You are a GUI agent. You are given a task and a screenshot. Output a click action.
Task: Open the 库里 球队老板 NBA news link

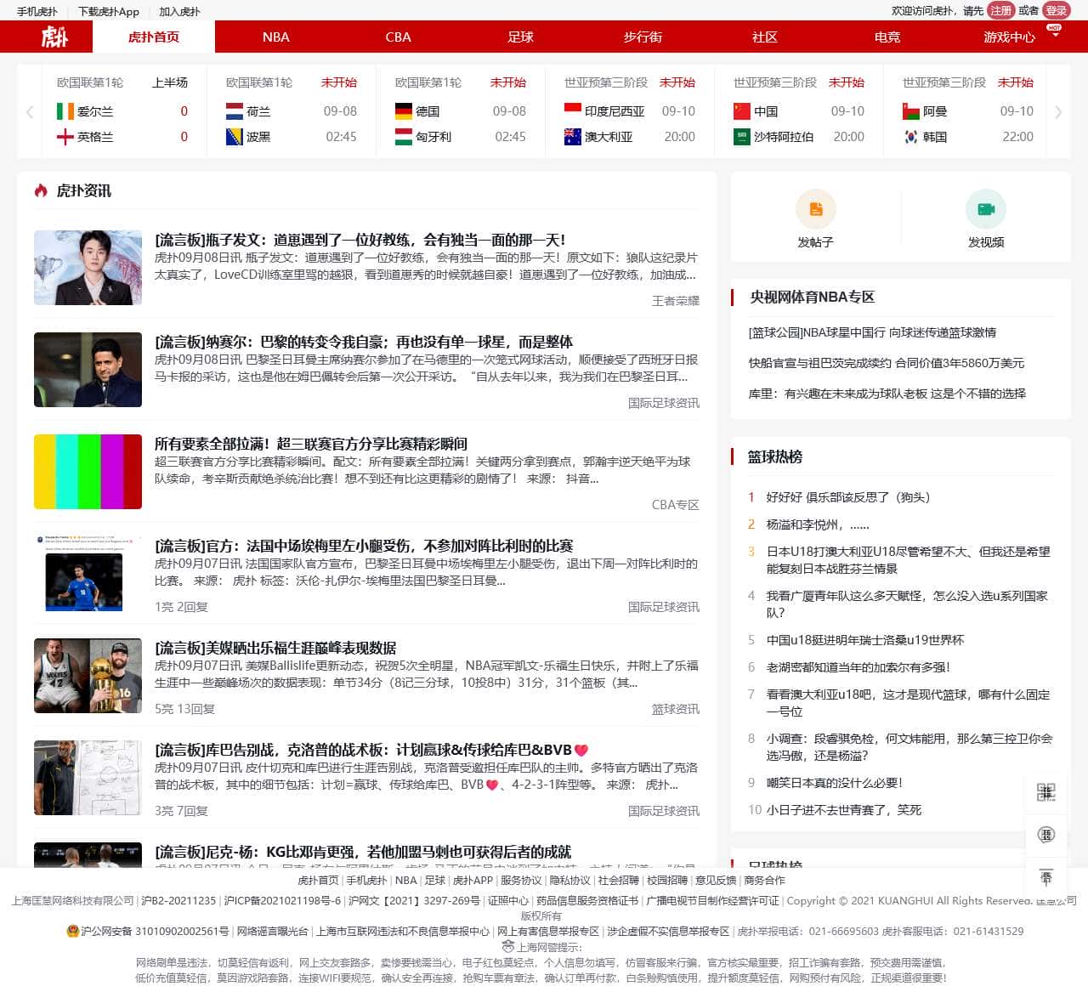(887, 394)
